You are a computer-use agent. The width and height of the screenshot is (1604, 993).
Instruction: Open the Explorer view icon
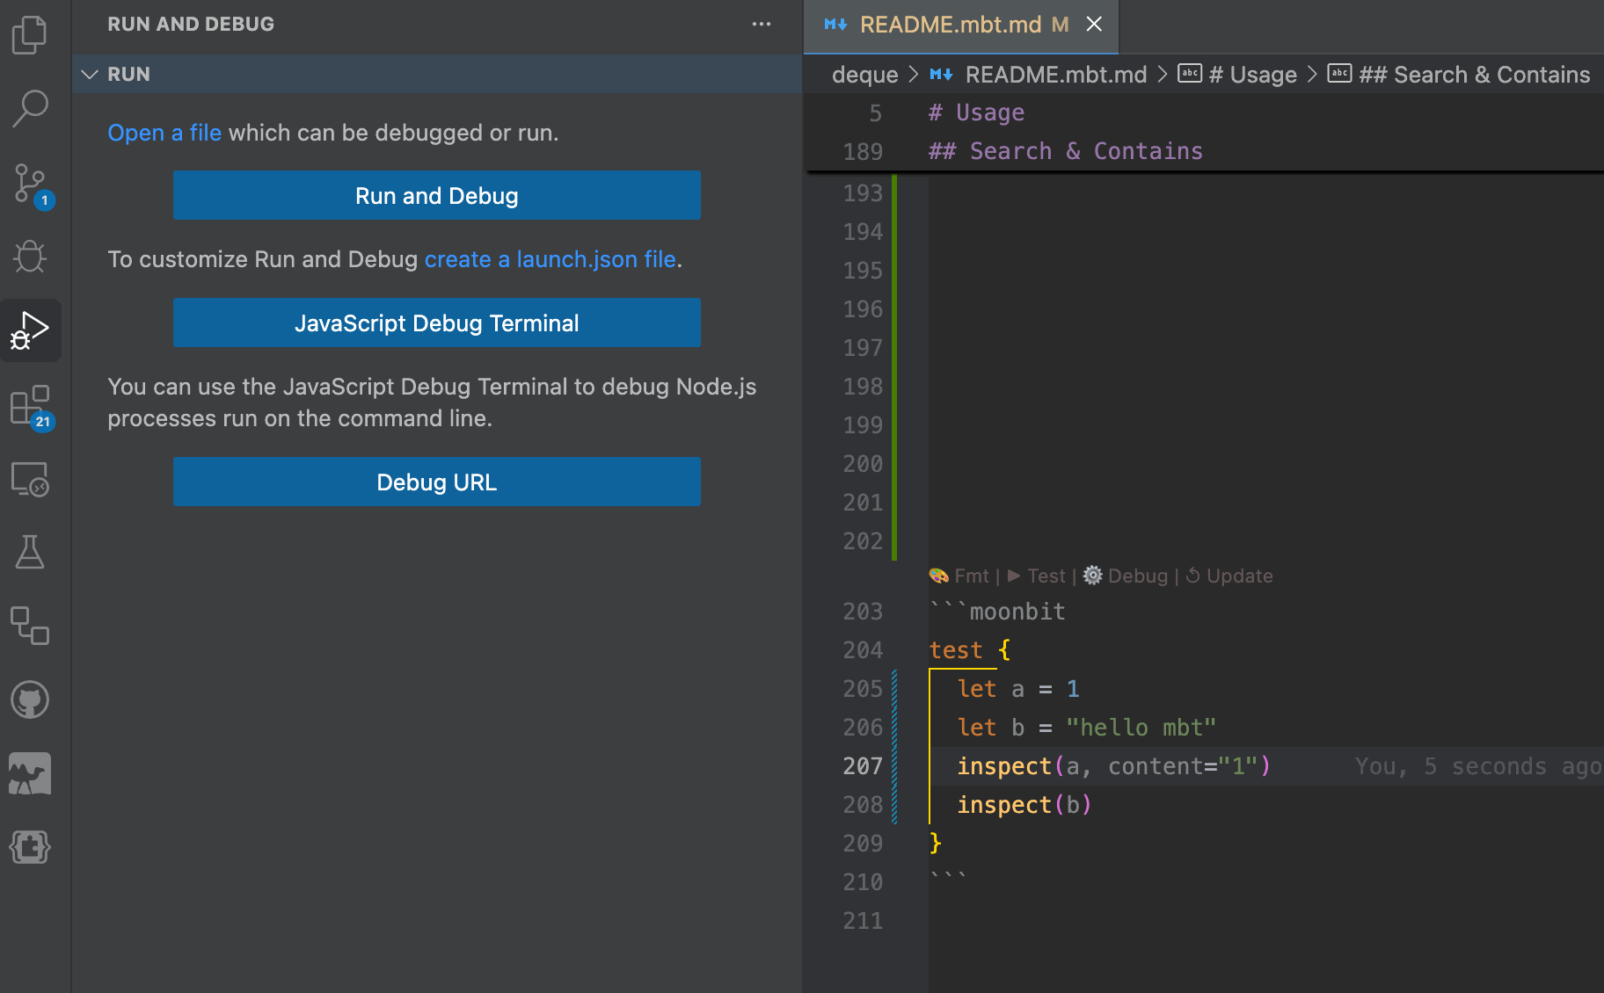[x=32, y=35]
